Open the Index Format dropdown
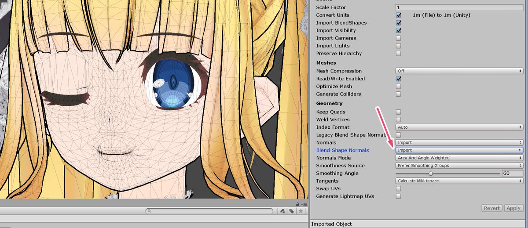Image resolution: width=528 pixels, height=228 pixels. [459, 127]
